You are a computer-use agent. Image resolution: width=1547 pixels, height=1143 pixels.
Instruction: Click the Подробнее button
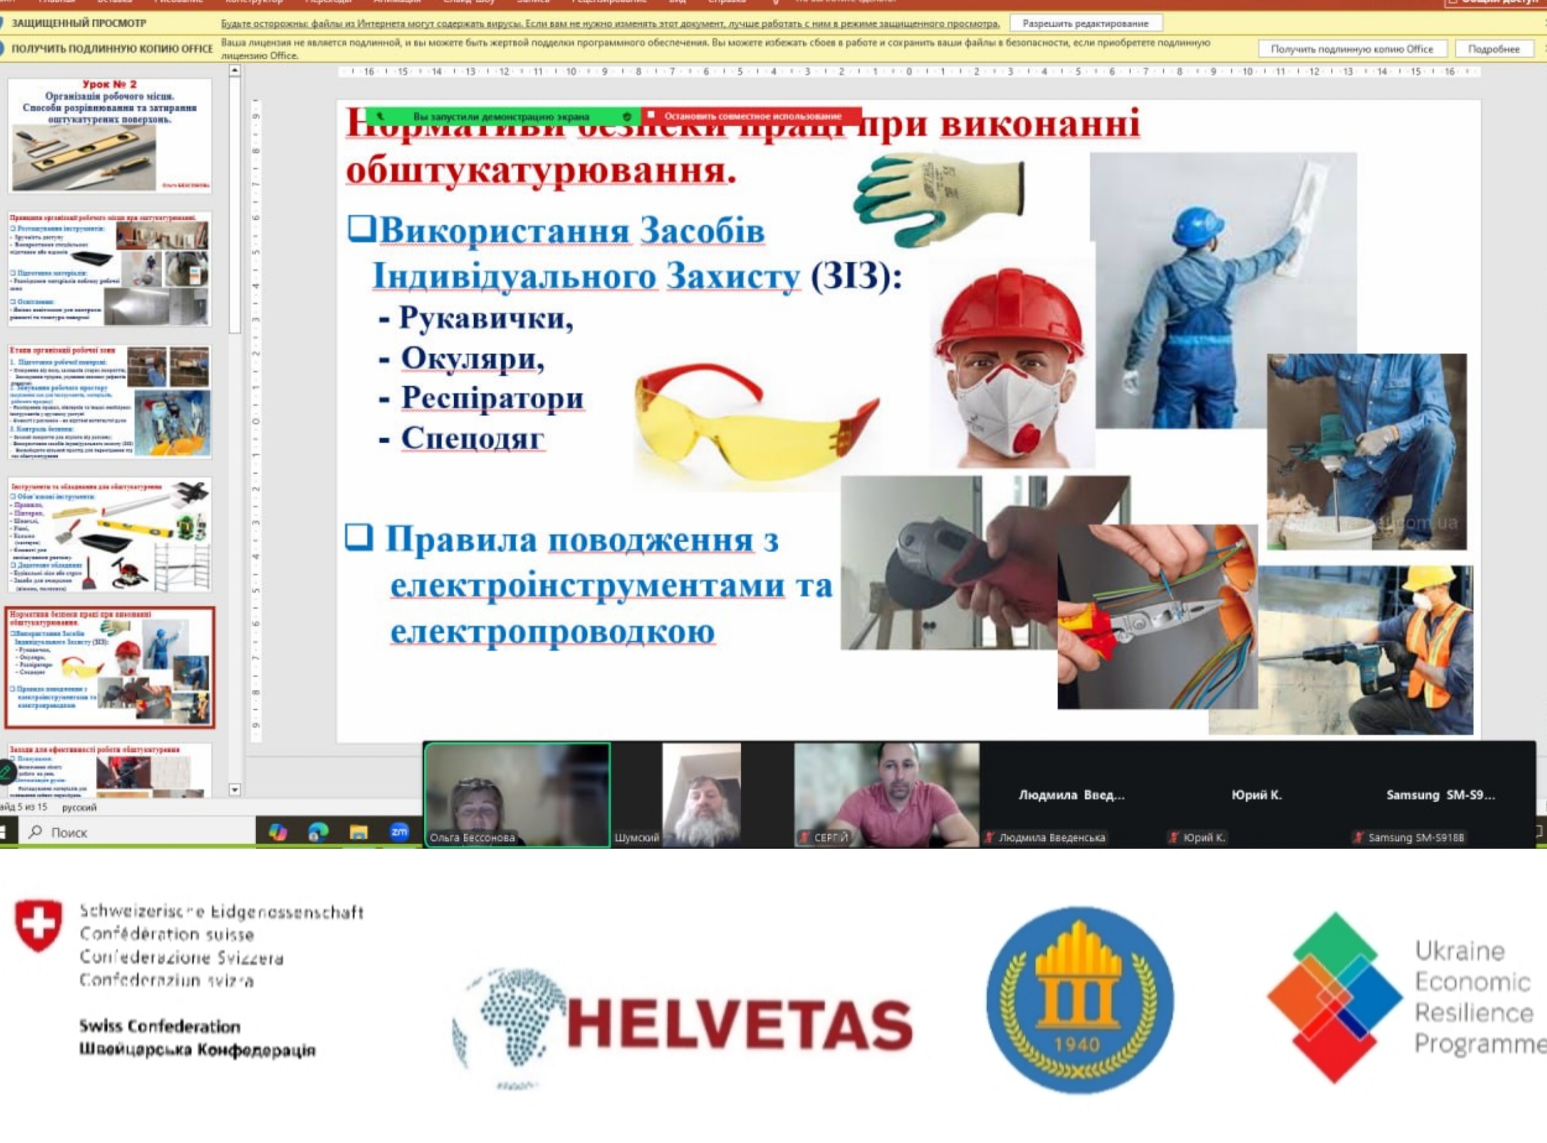[1493, 49]
